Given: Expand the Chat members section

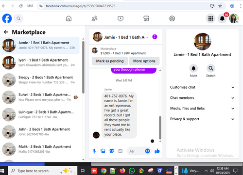Looking at the screenshot, I should tap(202, 98).
